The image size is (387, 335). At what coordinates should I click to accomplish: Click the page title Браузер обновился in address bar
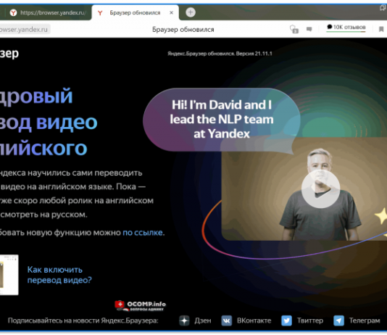pos(183,30)
